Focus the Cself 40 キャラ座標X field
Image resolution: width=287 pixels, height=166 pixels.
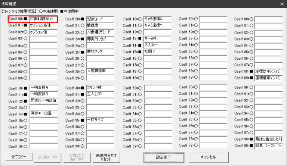point(157,19)
